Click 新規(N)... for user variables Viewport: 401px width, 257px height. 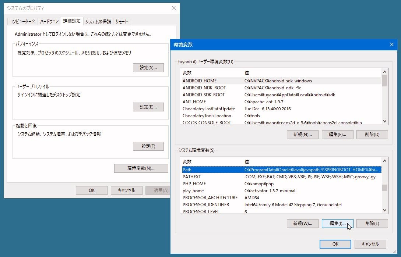pos(303,135)
